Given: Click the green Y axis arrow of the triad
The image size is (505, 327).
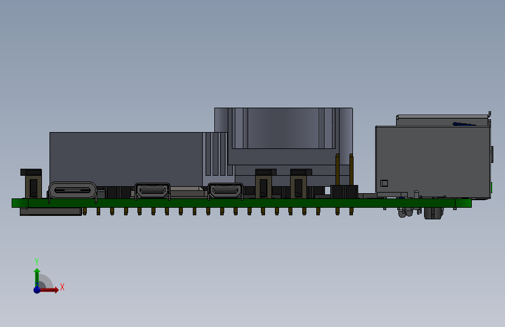Looking at the screenshot, I should point(37,277).
